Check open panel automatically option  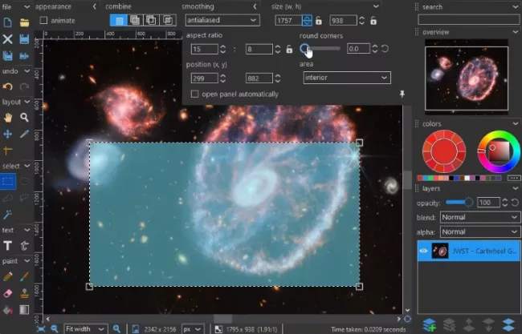click(x=195, y=94)
